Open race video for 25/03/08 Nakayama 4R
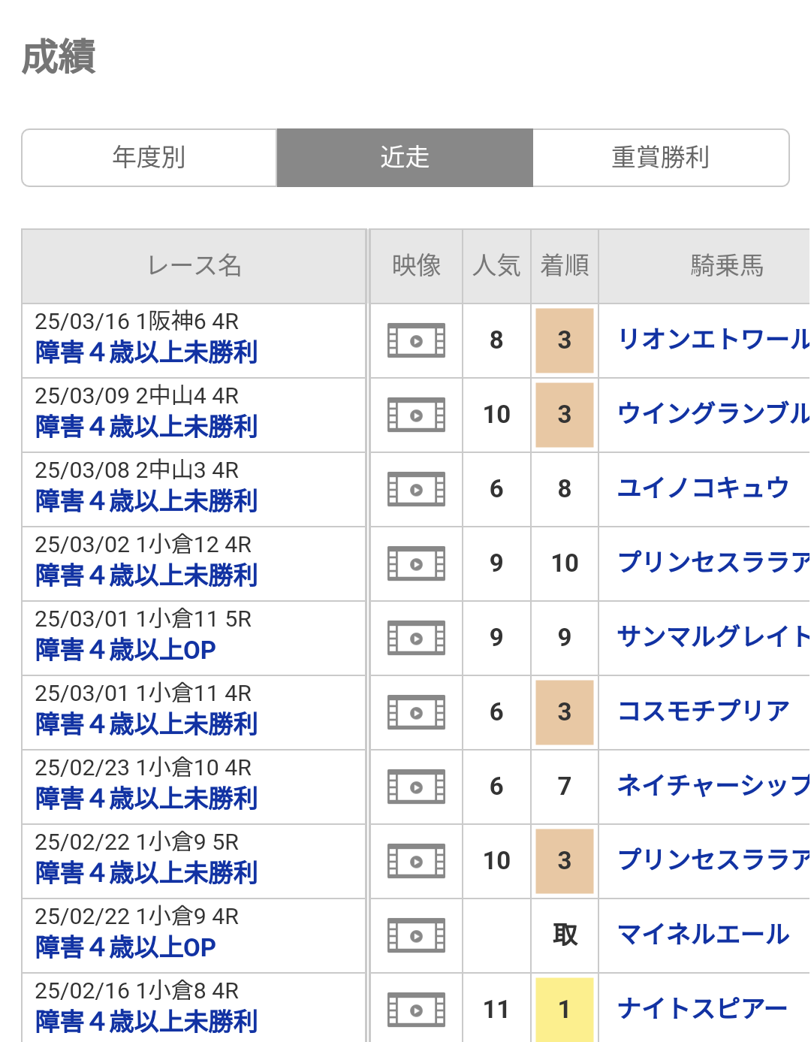The width and height of the screenshot is (811, 1042). [416, 489]
